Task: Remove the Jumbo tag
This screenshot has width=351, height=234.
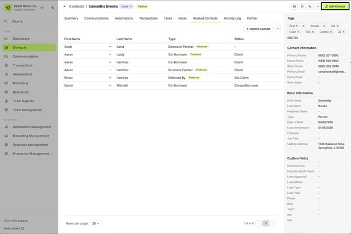Action: pos(331,32)
